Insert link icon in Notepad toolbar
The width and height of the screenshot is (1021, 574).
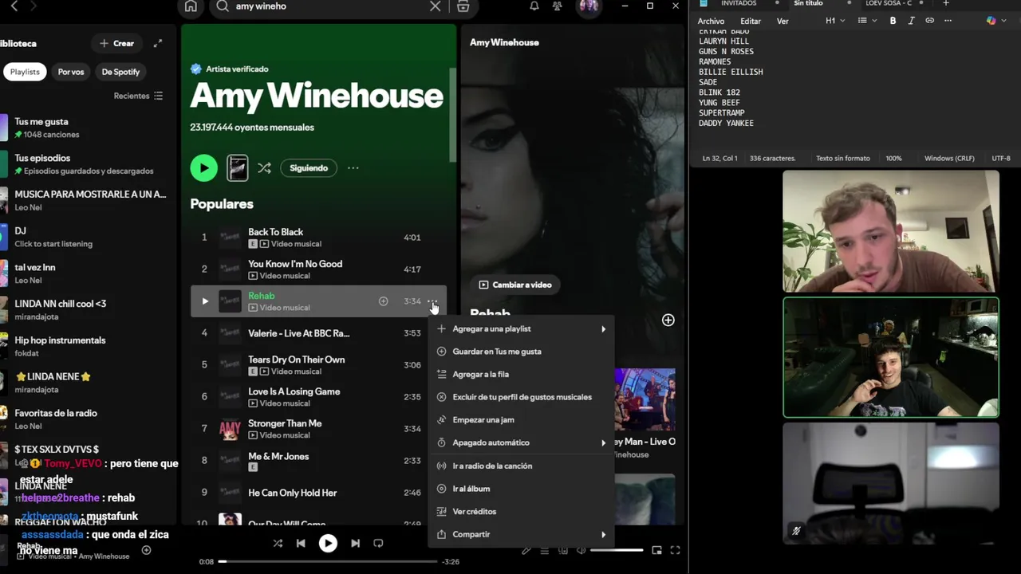click(929, 21)
